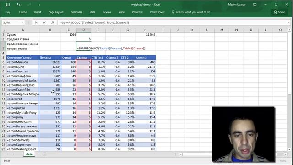Click cell H1 containing 1170.4

tap(146, 35)
